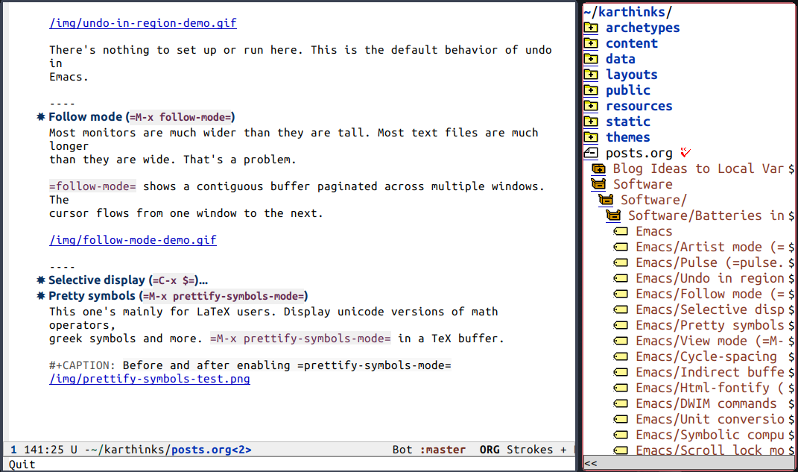Click the tag icon for Emacs/Html-fontify
The image size is (798, 472).
(x=621, y=388)
